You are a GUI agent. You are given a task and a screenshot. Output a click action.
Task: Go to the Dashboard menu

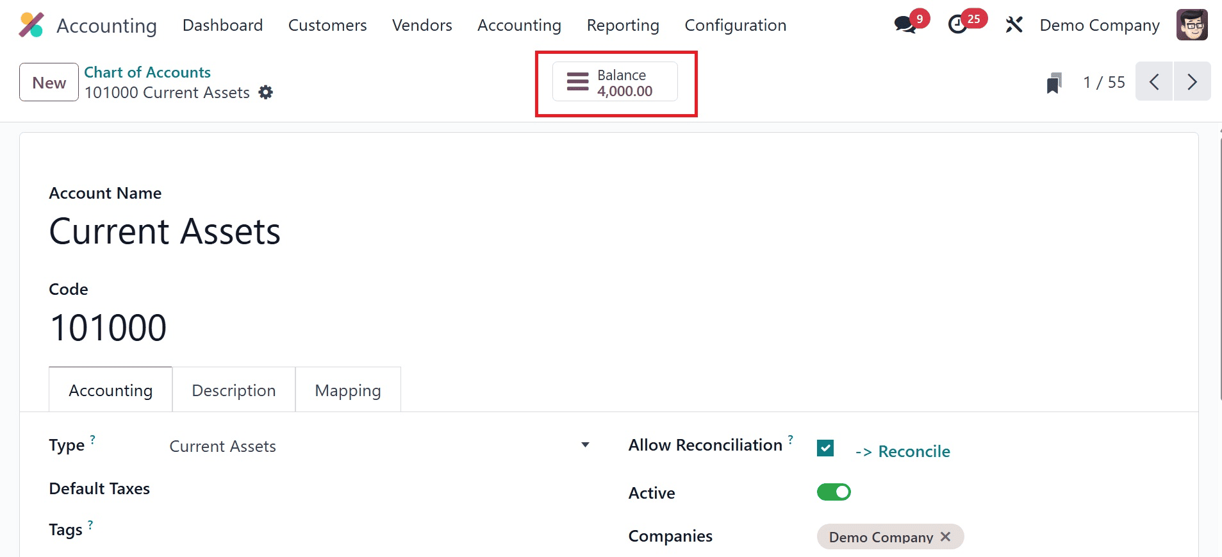point(223,25)
